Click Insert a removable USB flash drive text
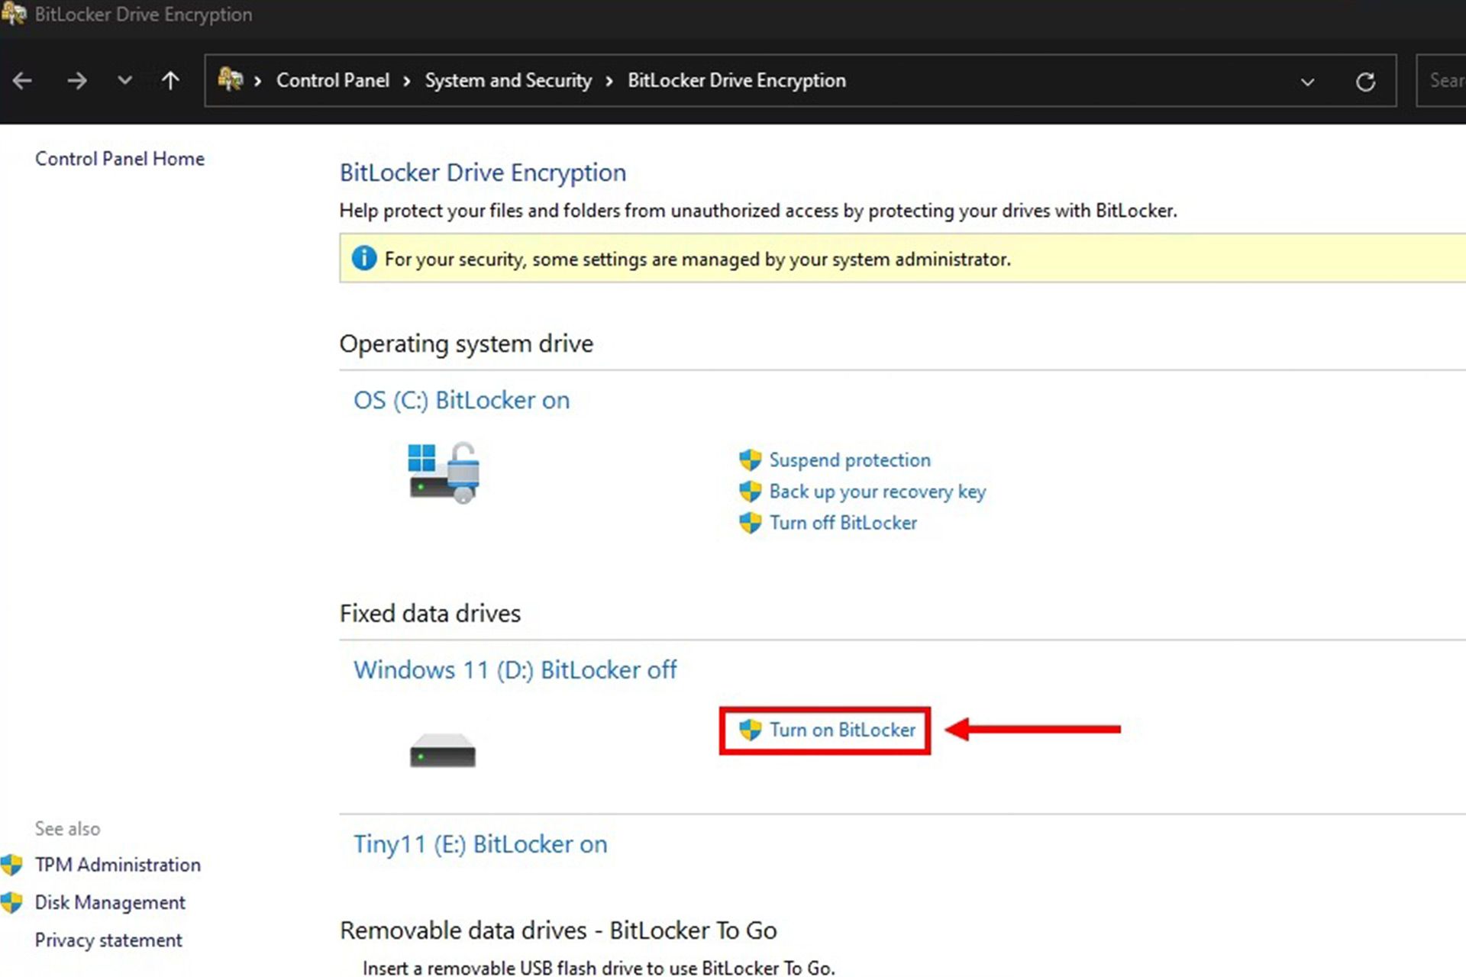Viewport: 1466px width, 977px height. [x=599, y=967]
